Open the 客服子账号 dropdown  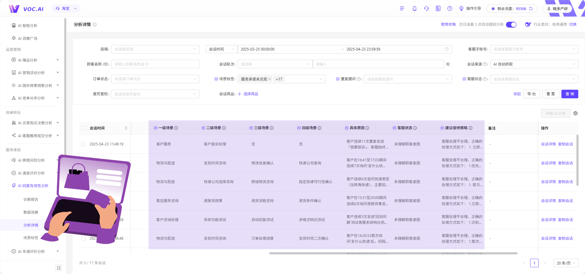click(534, 49)
